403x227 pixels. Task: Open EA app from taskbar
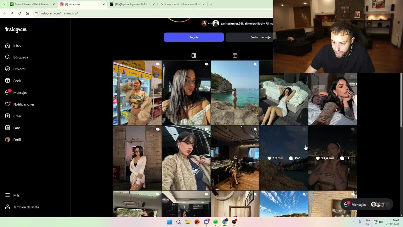pos(197,222)
